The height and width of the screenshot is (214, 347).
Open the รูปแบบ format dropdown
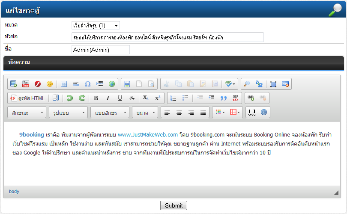(68, 112)
